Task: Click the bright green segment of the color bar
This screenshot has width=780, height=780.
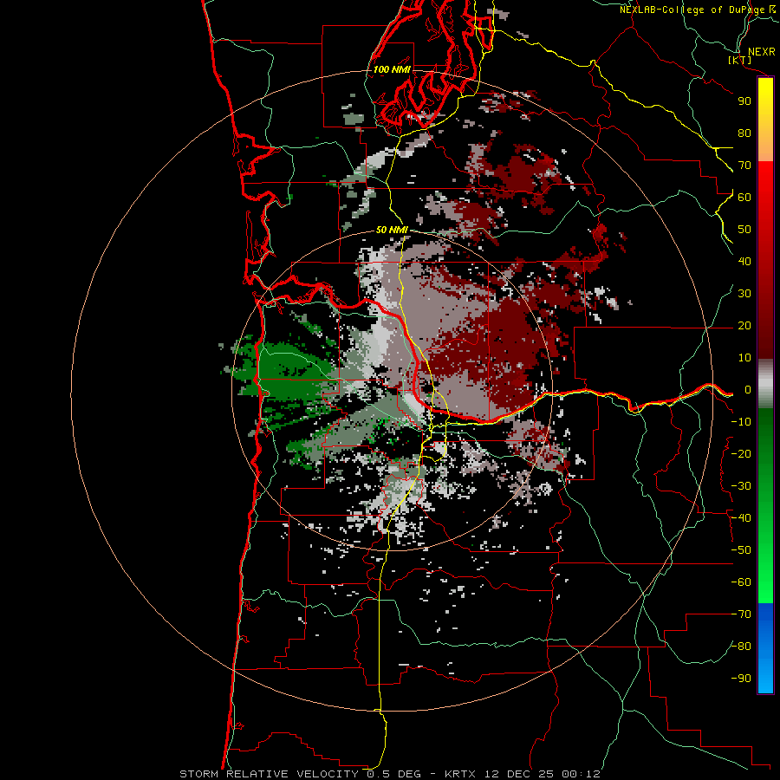Action: coord(765,572)
